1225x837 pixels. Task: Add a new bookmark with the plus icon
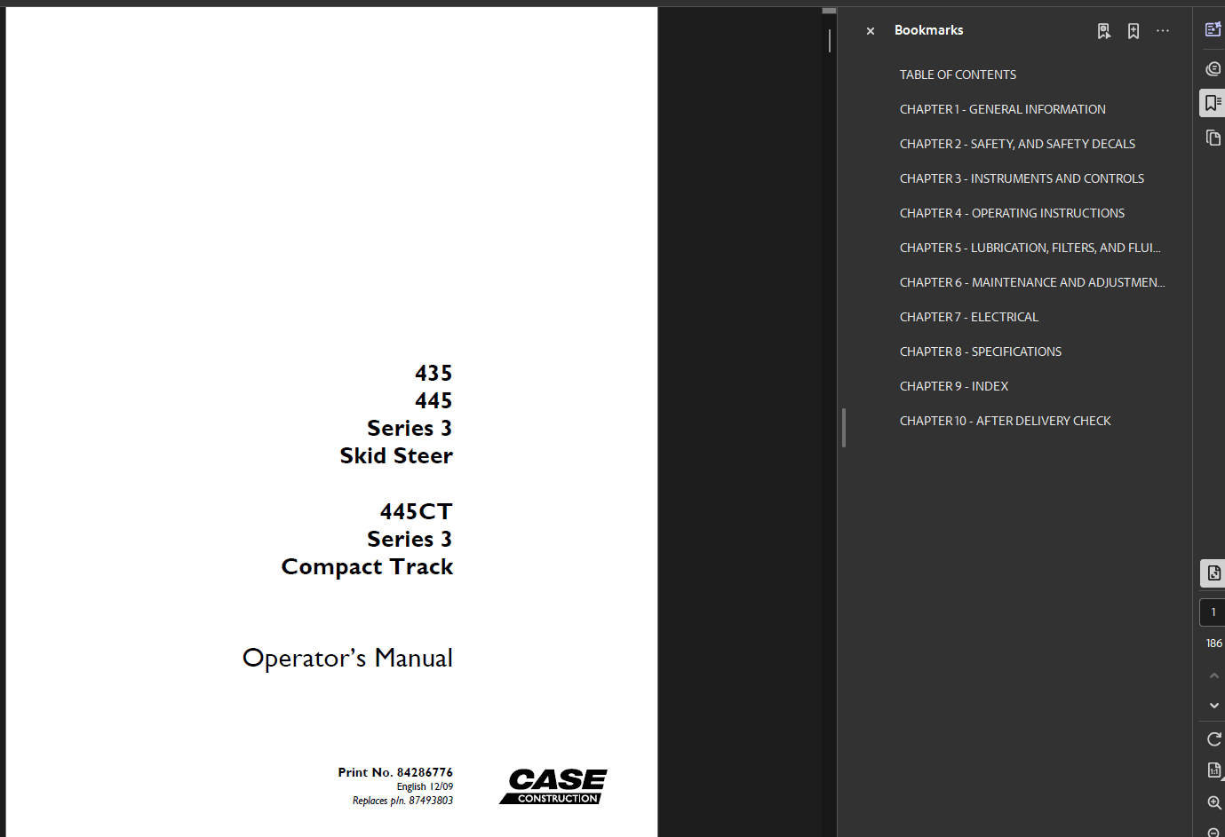tap(1134, 31)
